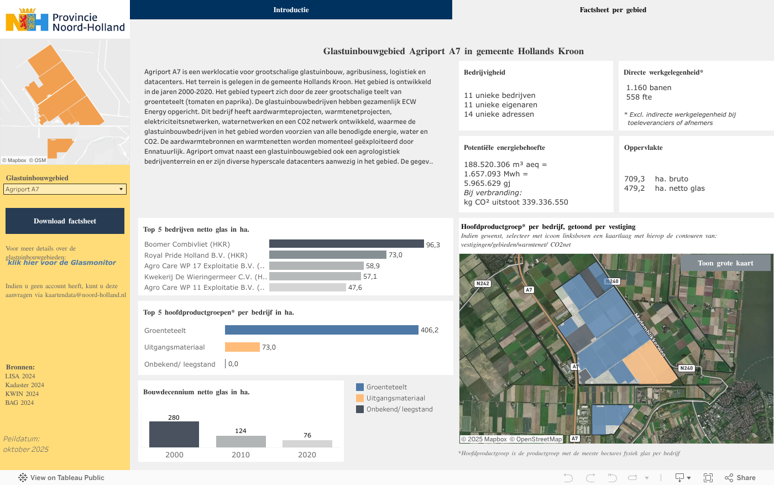Viewport: 774px width, 485px height.
Task: Select Uitgangsmateriaal orange legend swatch
Action: pyautogui.click(x=360, y=398)
